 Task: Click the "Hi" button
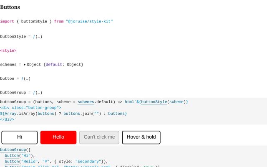coord(20,137)
